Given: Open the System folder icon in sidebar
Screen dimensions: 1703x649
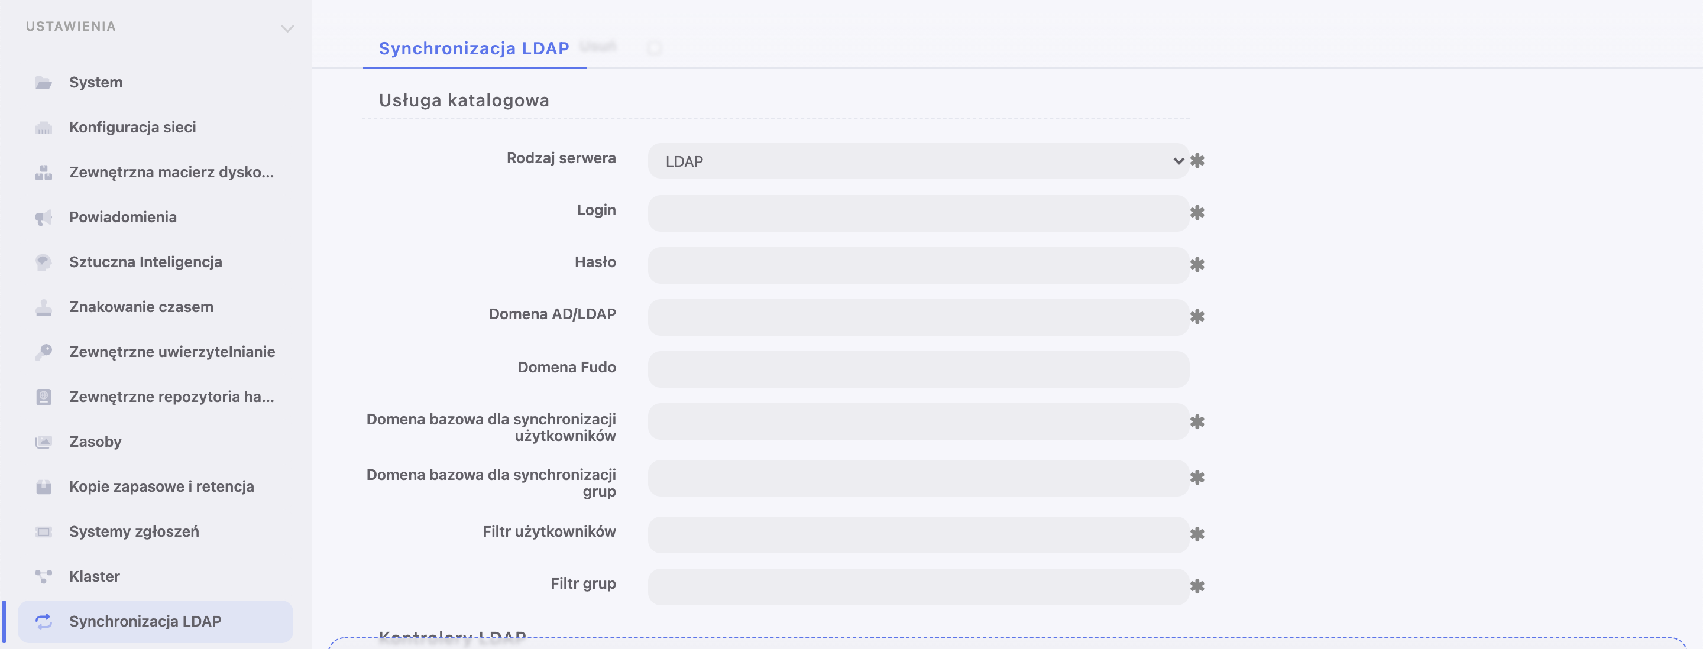Looking at the screenshot, I should 44,83.
